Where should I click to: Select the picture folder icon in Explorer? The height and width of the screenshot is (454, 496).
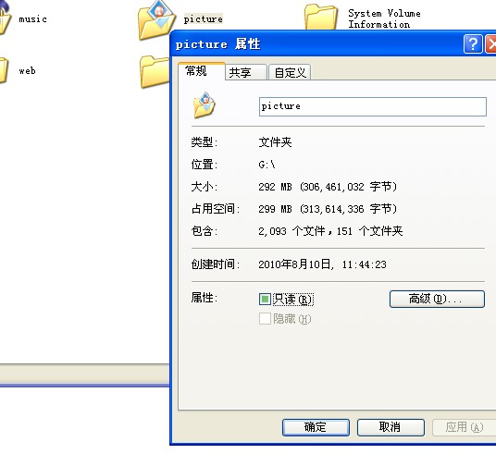coord(156,21)
